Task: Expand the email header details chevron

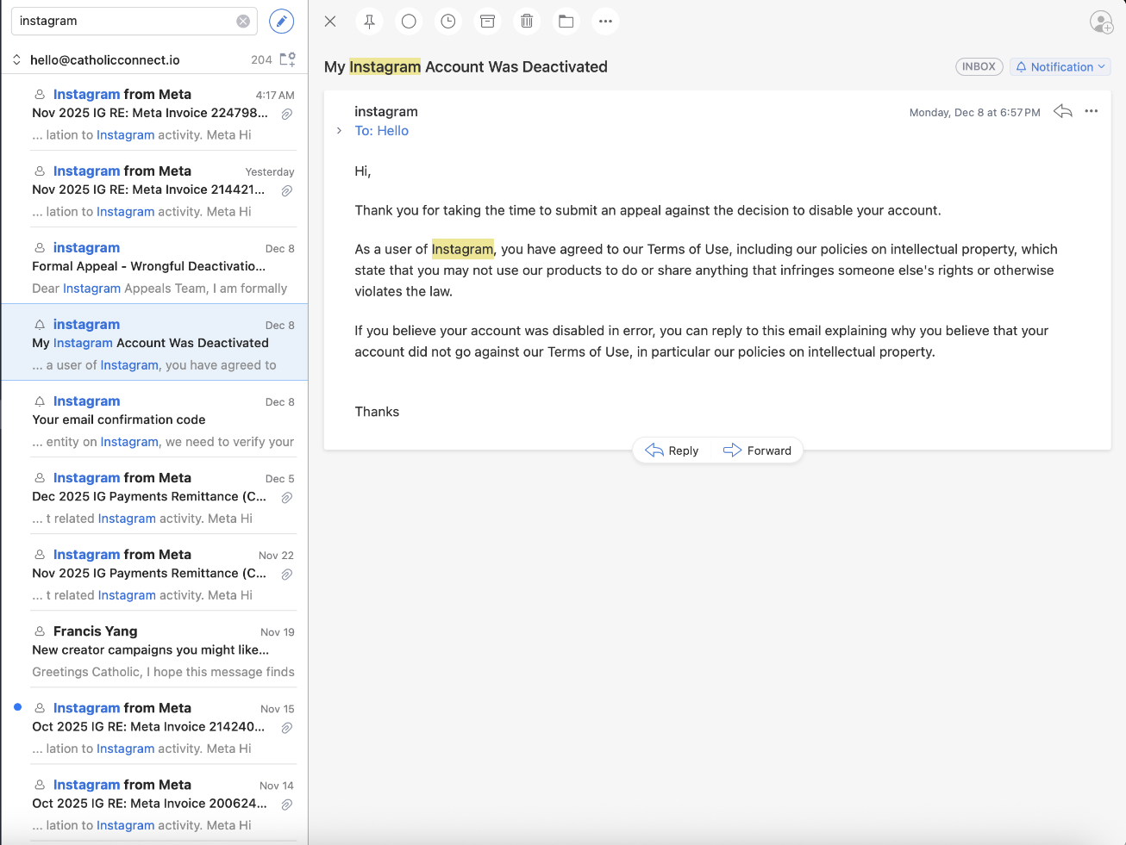Action: [337, 130]
